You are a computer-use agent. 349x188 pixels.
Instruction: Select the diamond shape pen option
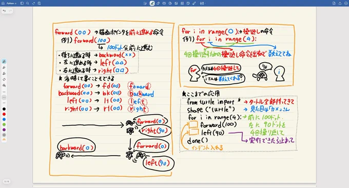coord(4,80)
